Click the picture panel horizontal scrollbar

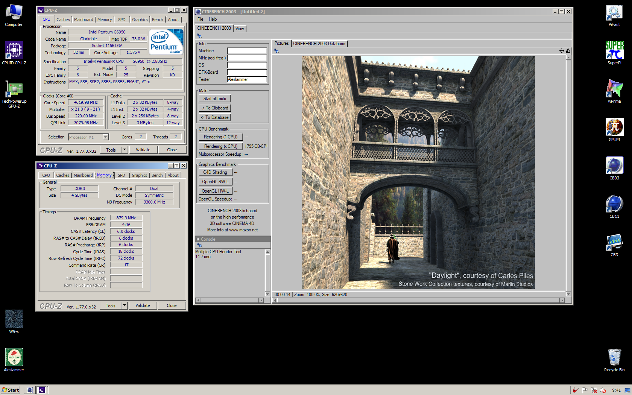[x=419, y=300]
